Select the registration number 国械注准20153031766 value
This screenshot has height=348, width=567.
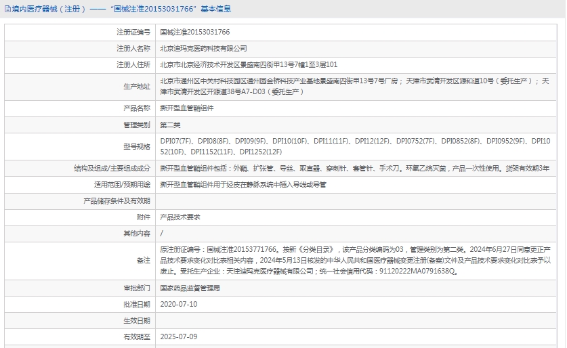(x=194, y=32)
